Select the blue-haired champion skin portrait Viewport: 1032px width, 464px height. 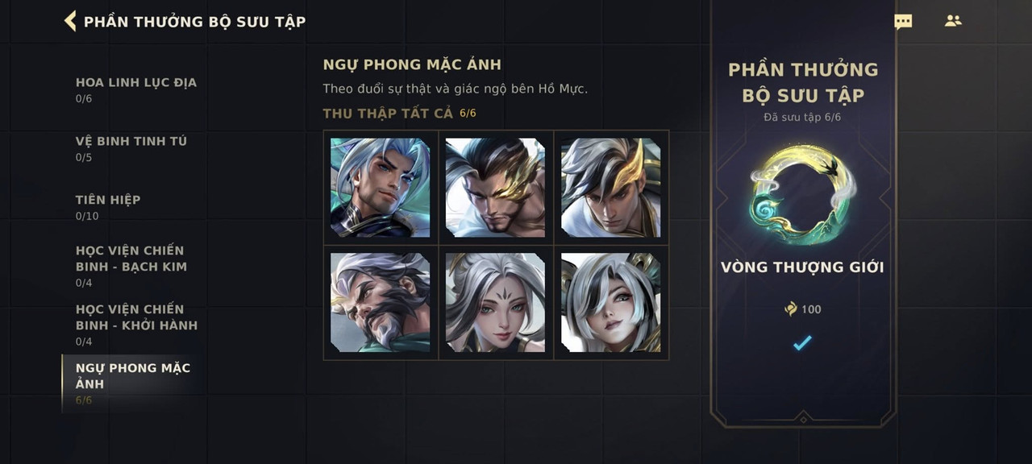(x=381, y=188)
